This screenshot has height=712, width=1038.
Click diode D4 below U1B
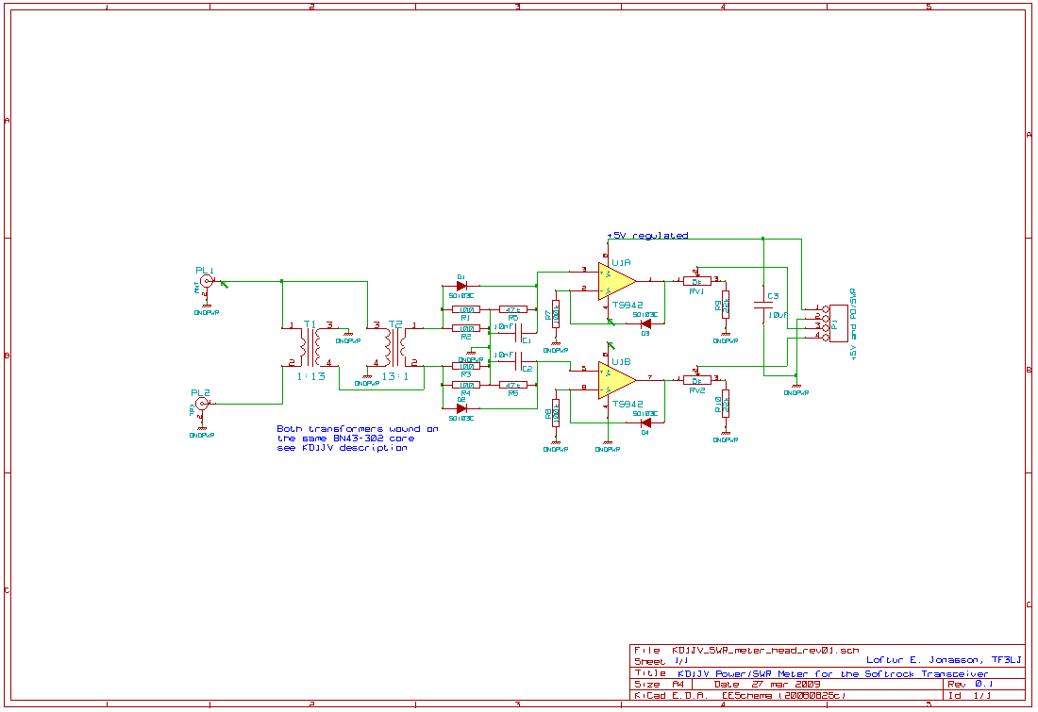[645, 422]
